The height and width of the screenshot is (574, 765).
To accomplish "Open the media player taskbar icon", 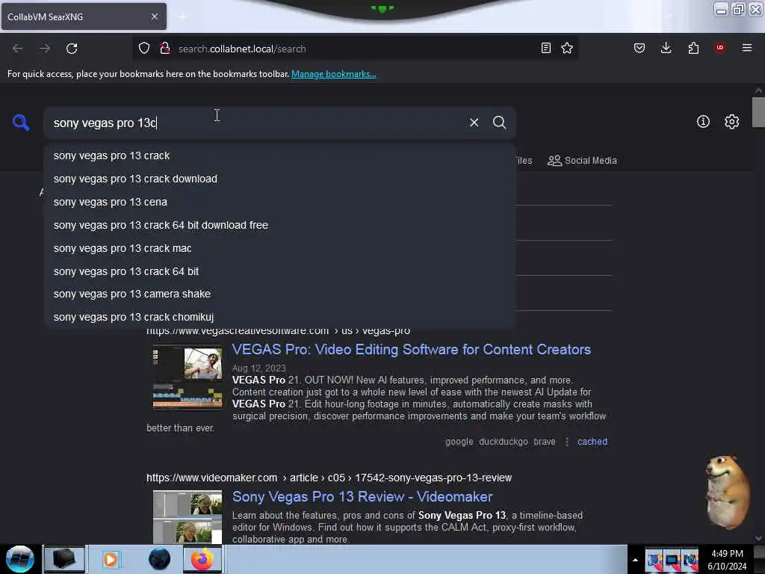I will click(x=111, y=559).
